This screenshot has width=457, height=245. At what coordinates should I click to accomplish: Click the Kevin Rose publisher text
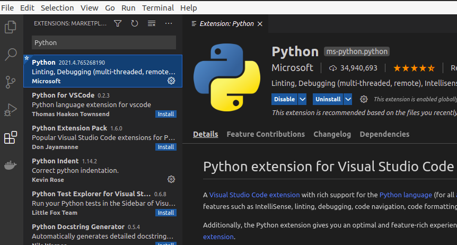click(48, 180)
